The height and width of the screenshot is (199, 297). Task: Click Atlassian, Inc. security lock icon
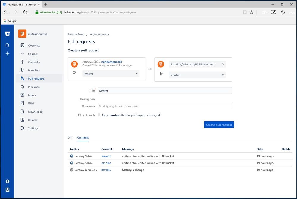tap(37, 12)
